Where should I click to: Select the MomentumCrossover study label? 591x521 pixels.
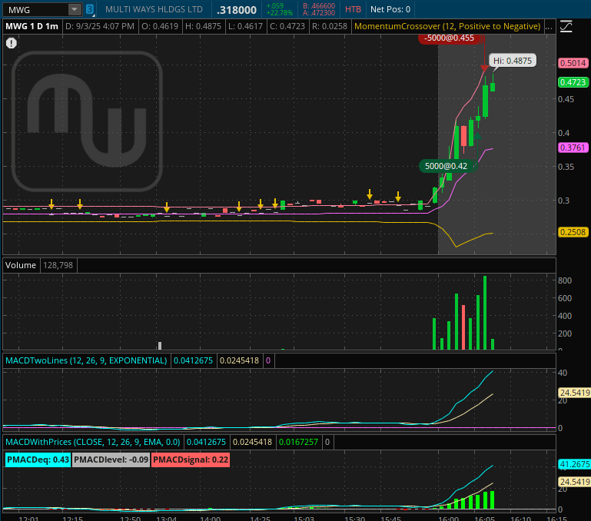coord(447,26)
